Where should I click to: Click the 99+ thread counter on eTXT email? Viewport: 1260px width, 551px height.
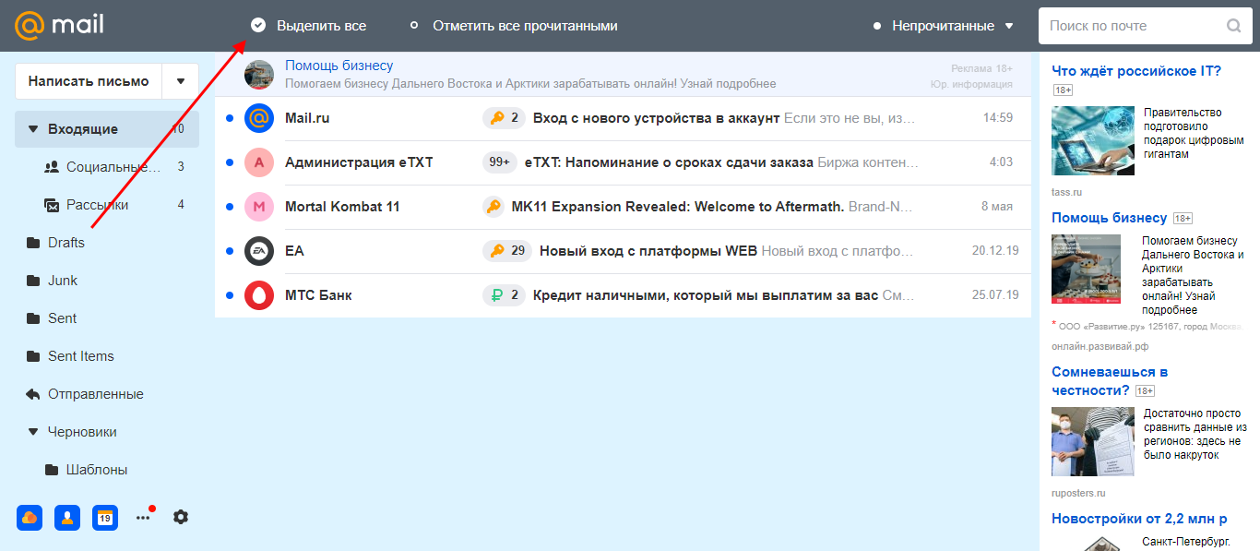coord(500,162)
